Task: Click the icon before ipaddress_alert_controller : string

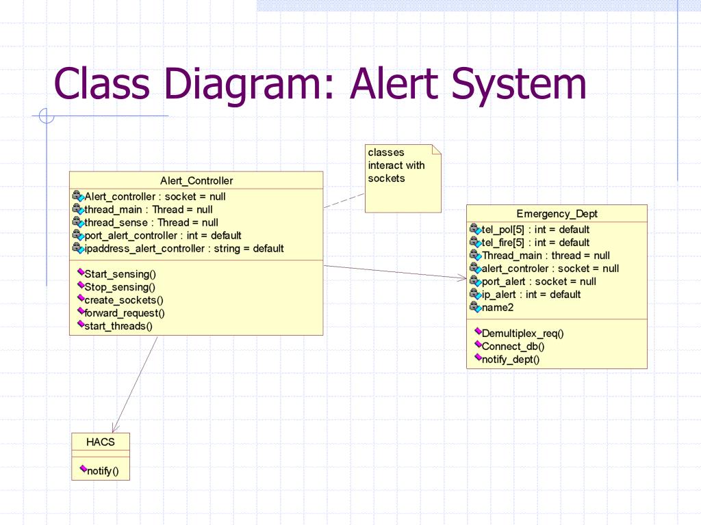Action: pos(78,247)
